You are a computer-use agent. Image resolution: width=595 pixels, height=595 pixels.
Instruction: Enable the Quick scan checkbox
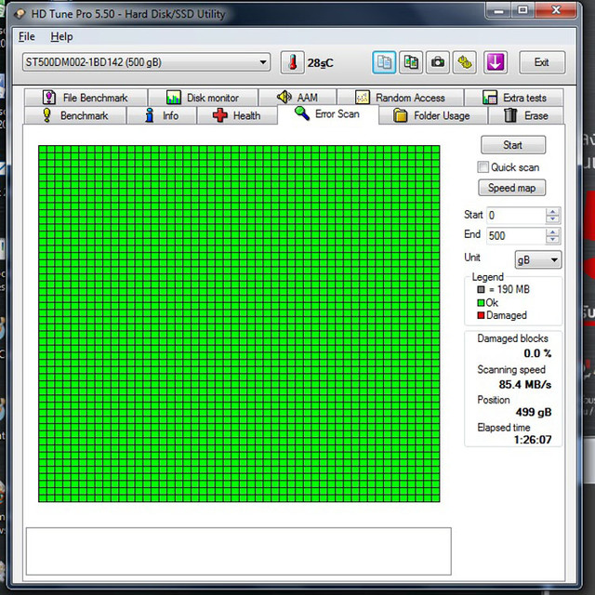click(x=483, y=167)
